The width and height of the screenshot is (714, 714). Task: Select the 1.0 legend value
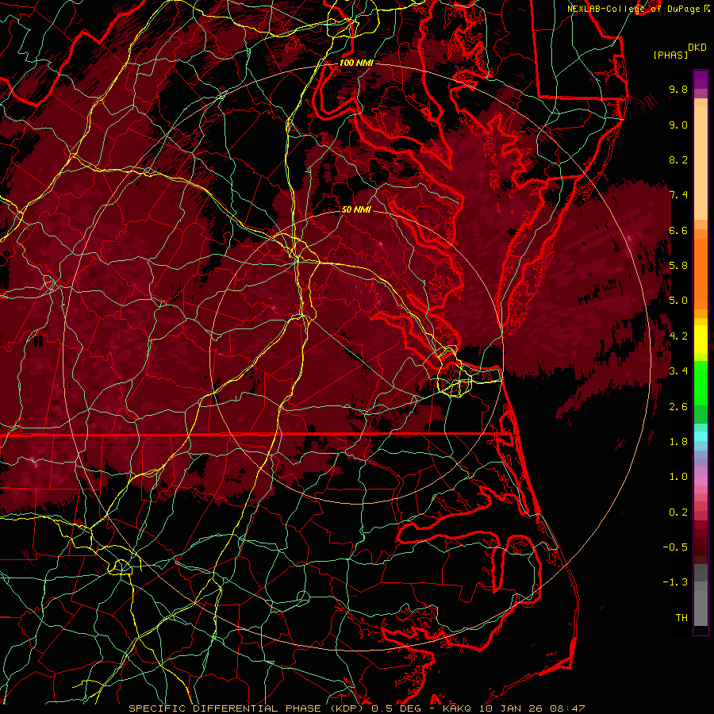pos(678,477)
